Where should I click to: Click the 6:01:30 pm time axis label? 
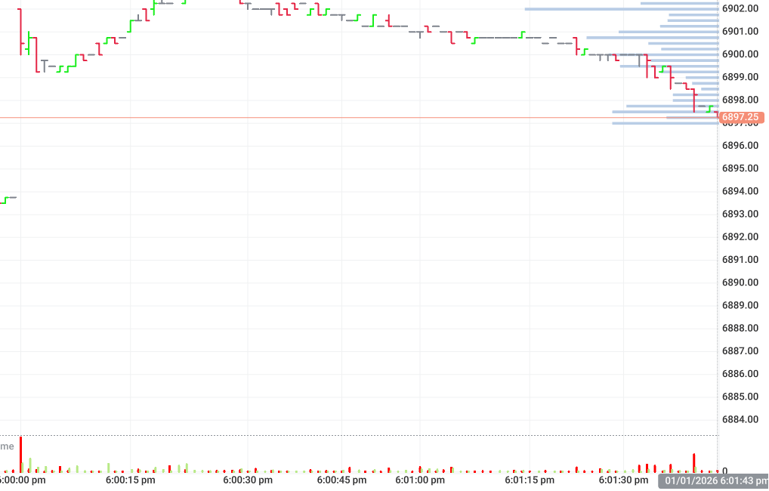click(x=623, y=480)
